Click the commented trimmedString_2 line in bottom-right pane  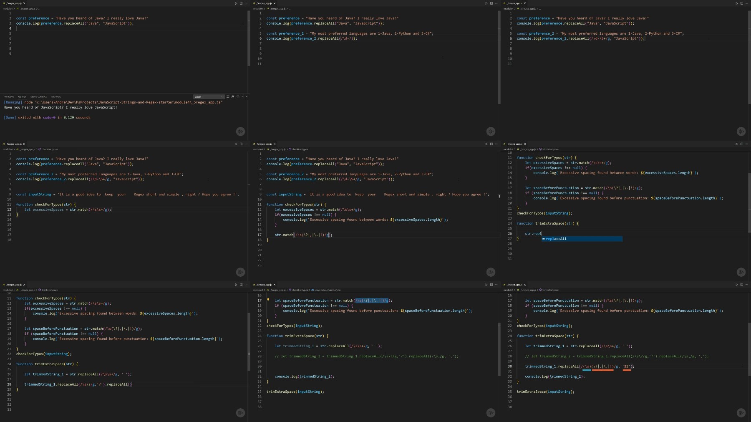(617, 356)
